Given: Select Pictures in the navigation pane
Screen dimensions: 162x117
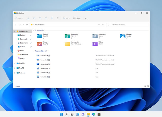Looking at the screenshot, I should [23, 47].
